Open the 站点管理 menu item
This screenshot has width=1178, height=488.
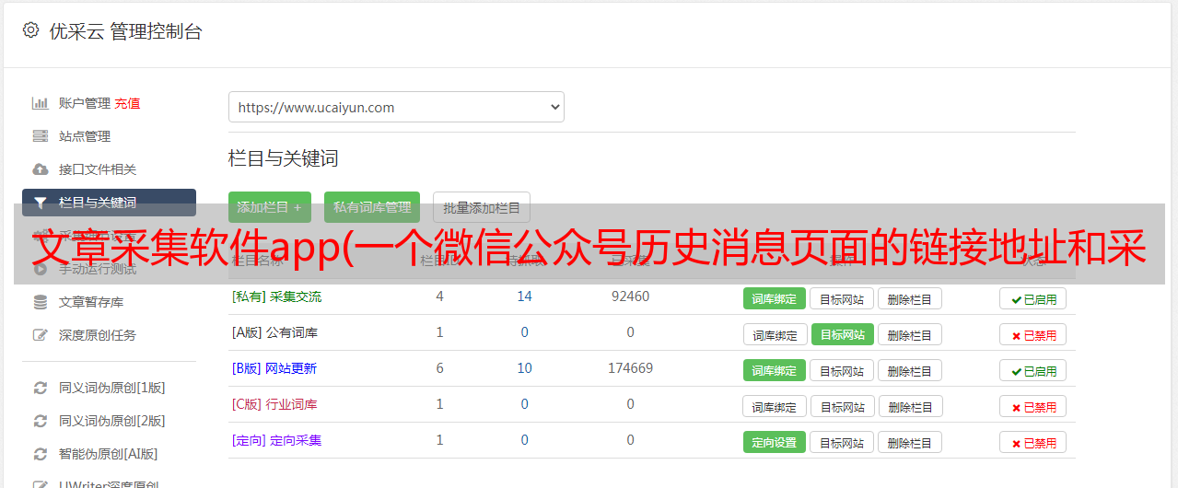point(85,136)
